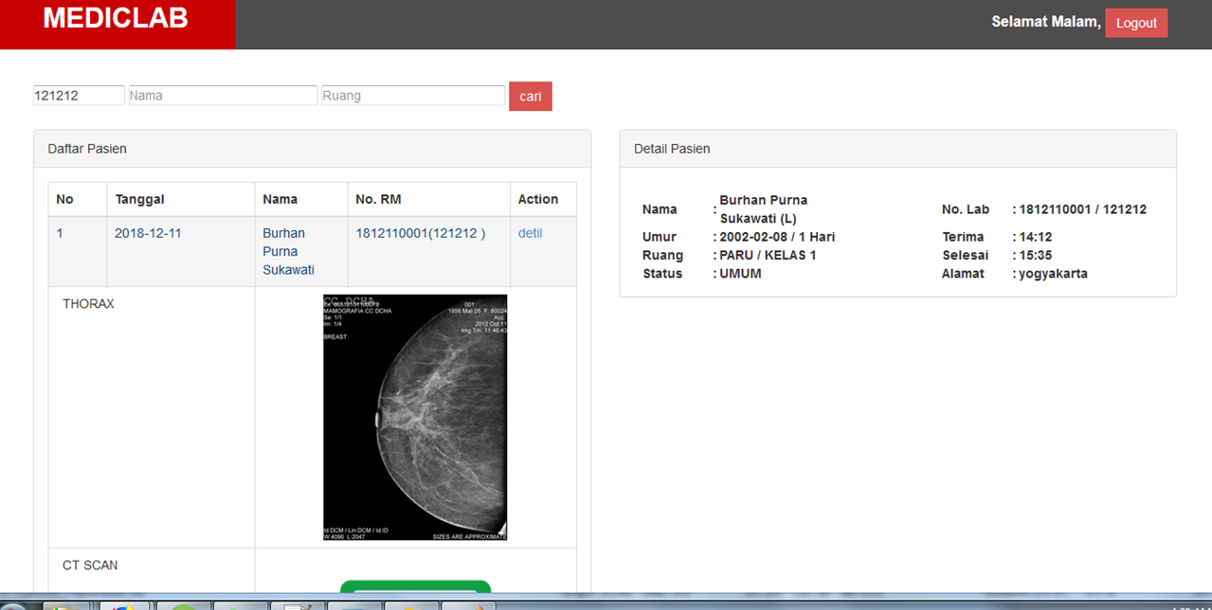
Task: Click the Detail Pasien panel heading
Action: [x=672, y=149]
